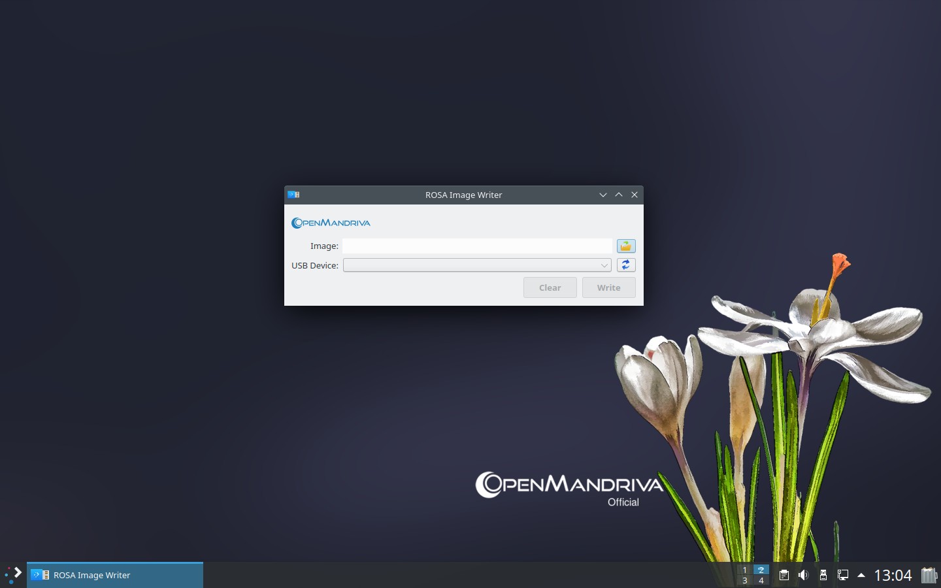Open the trash icon on the panel

pos(929,575)
